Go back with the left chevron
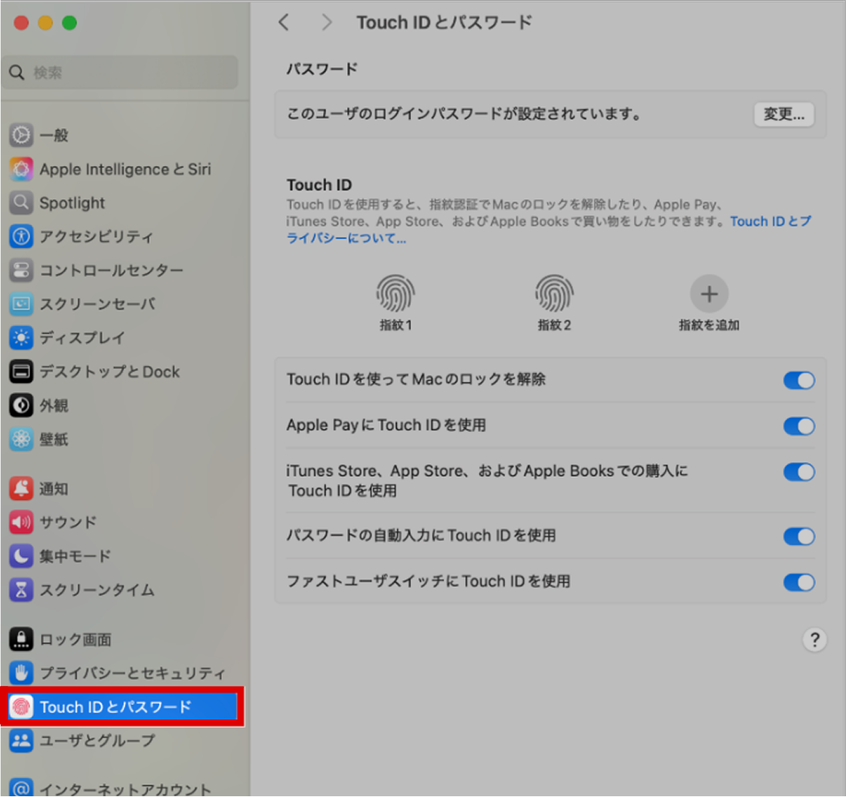 tap(284, 22)
